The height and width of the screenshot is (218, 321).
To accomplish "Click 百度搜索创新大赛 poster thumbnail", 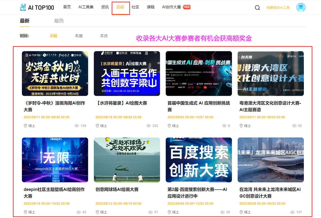I will (199, 160).
